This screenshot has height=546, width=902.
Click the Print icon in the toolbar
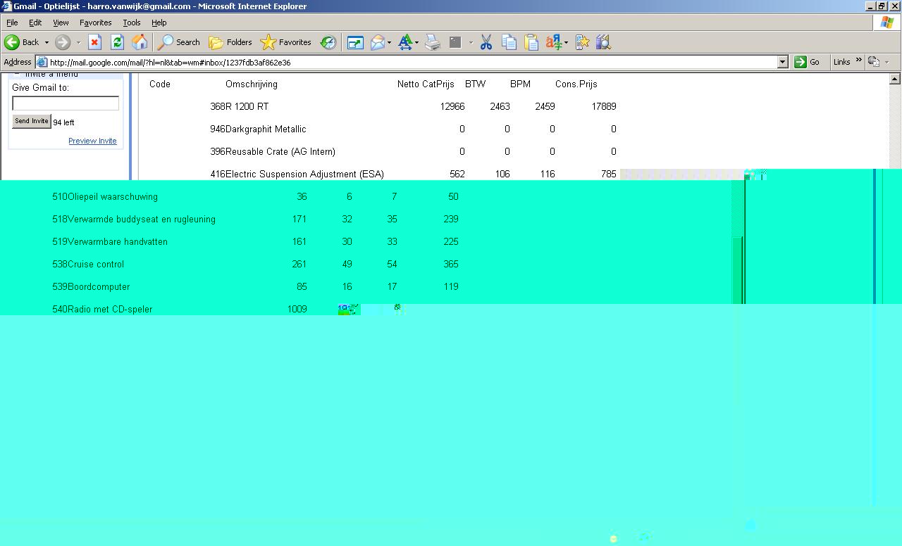coord(433,42)
